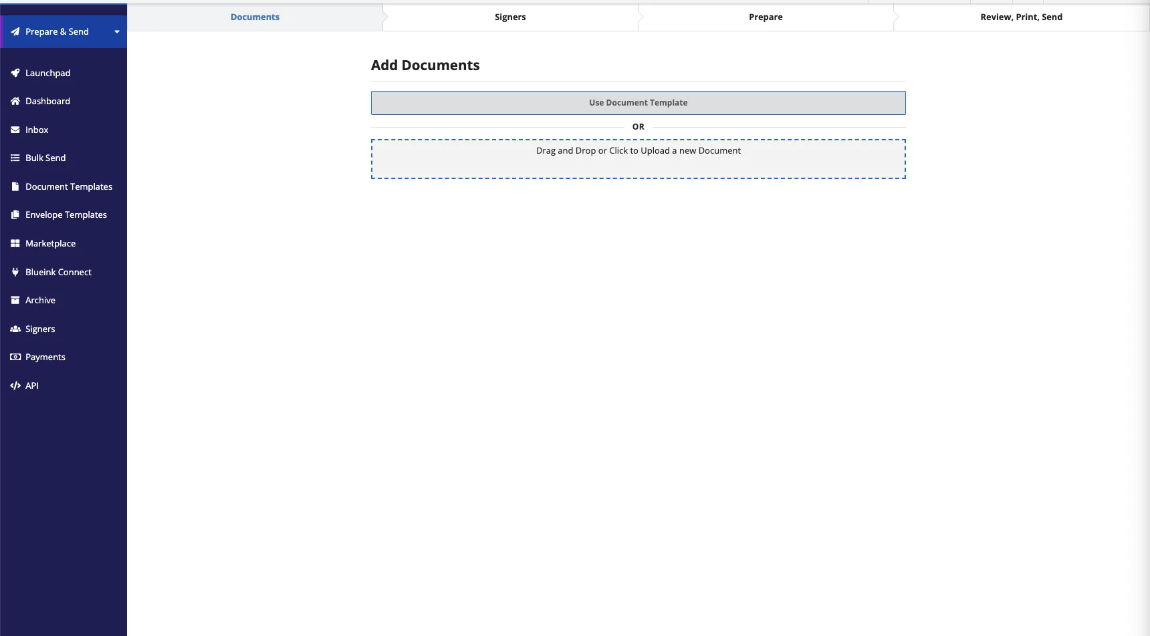The image size is (1150, 636).
Task: Open the Inbox menu item
Action: pyautogui.click(x=37, y=130)
